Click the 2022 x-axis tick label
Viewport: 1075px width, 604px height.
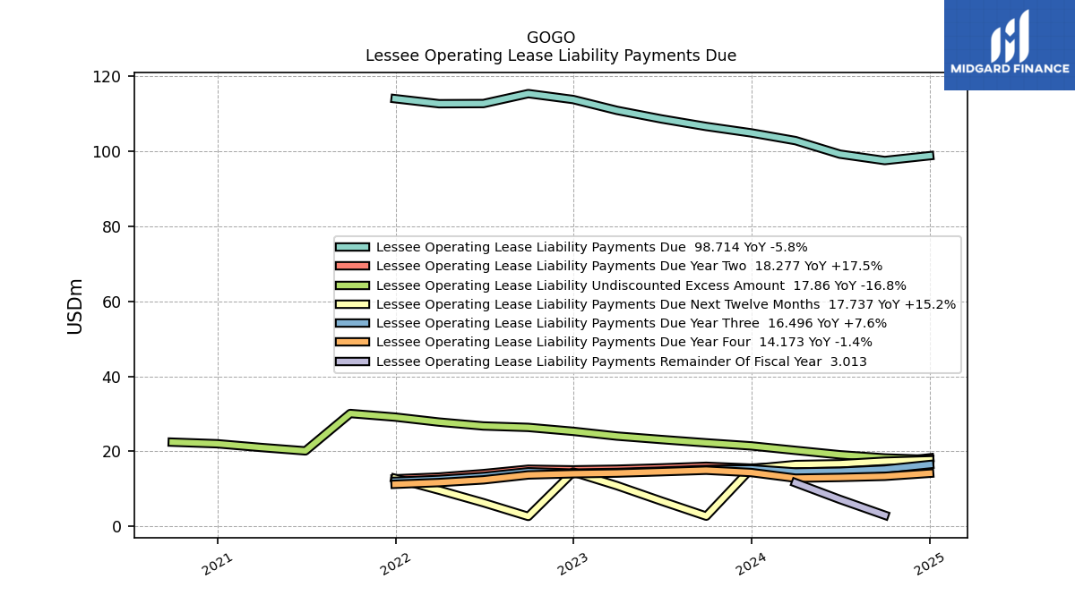pyautogui.click(x=395, y=564)
